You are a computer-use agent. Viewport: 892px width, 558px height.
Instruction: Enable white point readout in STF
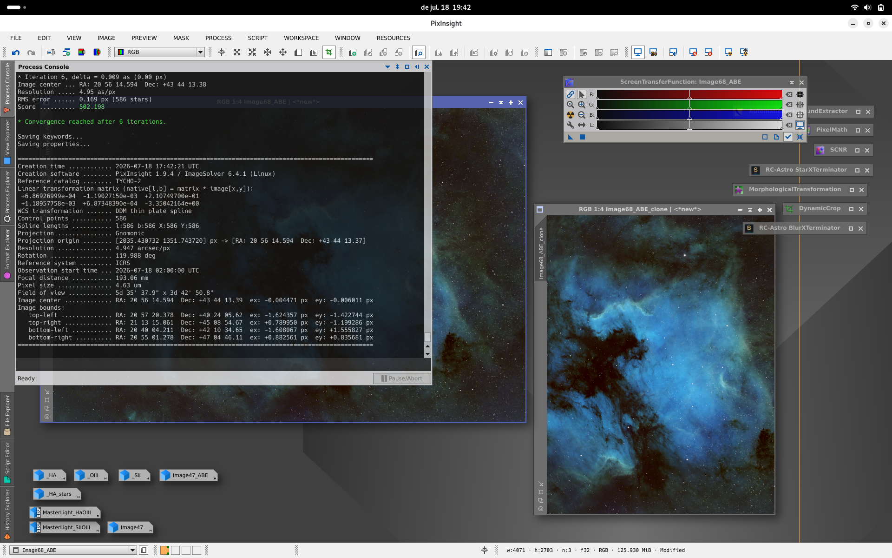800,115
